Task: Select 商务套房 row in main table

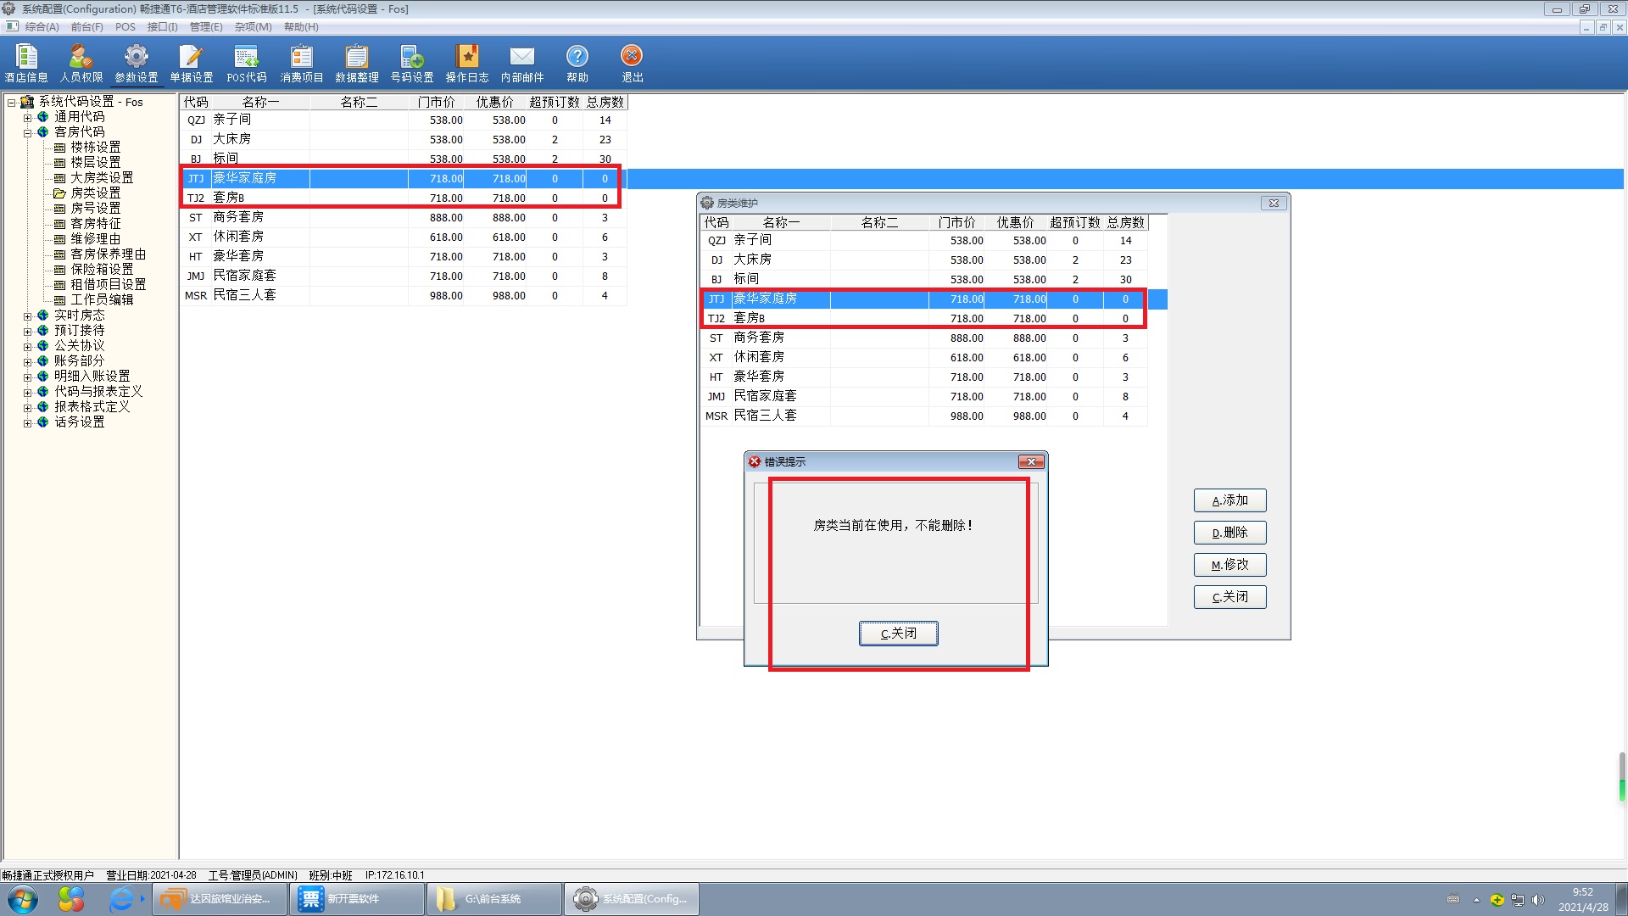Action: (404, 218)
